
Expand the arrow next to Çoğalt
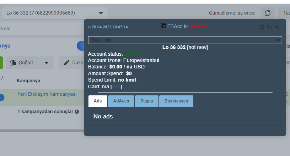coord(47,63)
